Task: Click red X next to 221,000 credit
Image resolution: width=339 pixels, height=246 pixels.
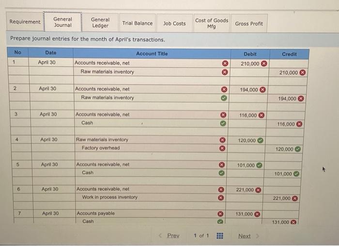Action: point(295,198)
